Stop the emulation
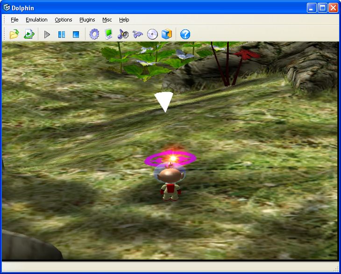 tap(76, 35)
